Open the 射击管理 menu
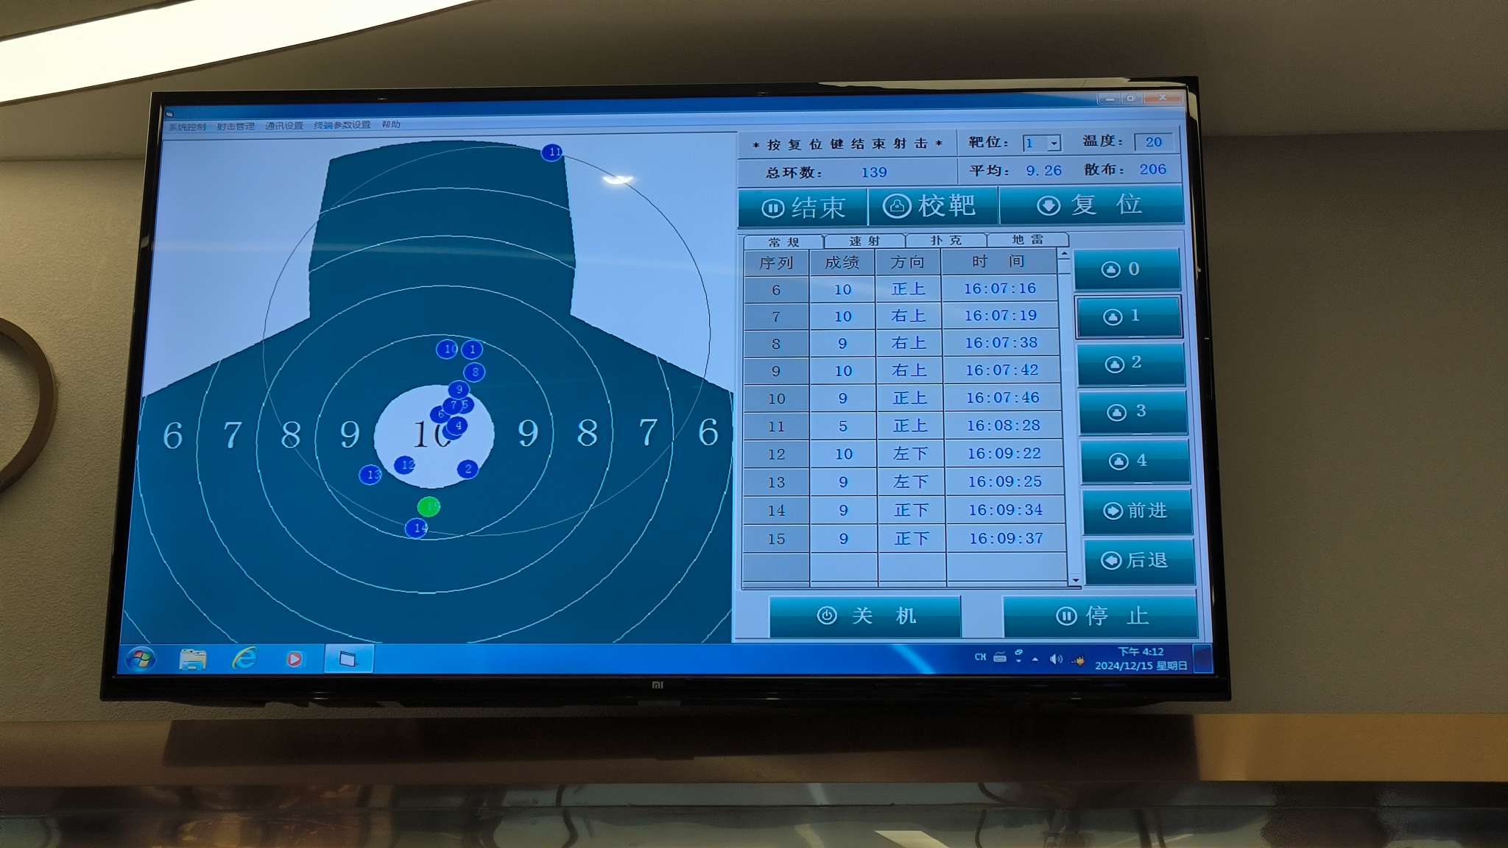Screen dimensions: 1508x848 pos(236,127)
